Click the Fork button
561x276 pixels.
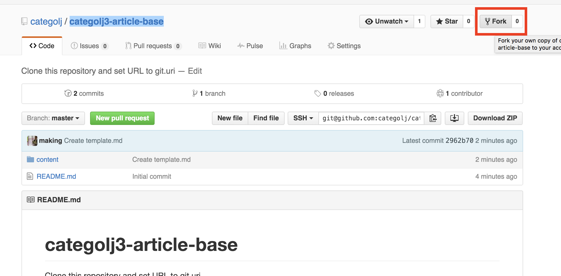[x=496, y=21]
